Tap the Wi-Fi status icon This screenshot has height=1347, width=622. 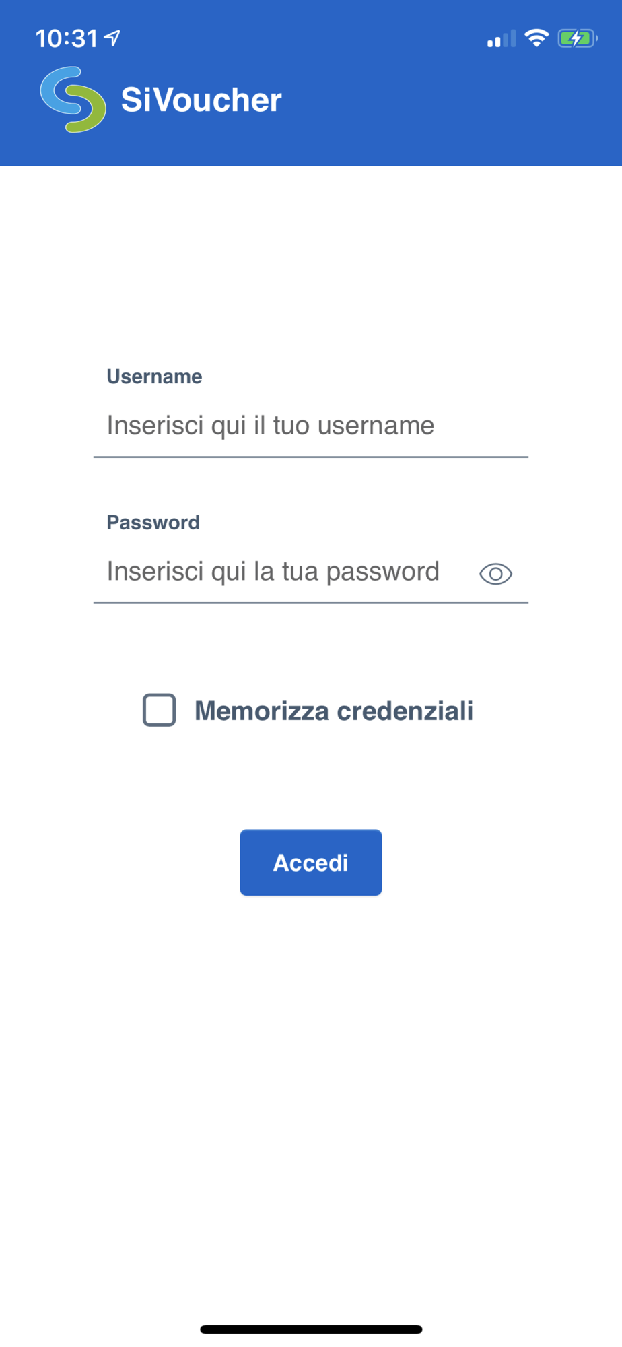[537, 38]
